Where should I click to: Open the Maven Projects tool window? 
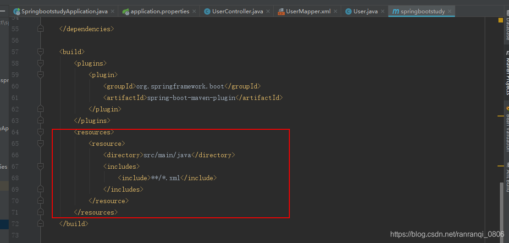[x=507, y=72]
